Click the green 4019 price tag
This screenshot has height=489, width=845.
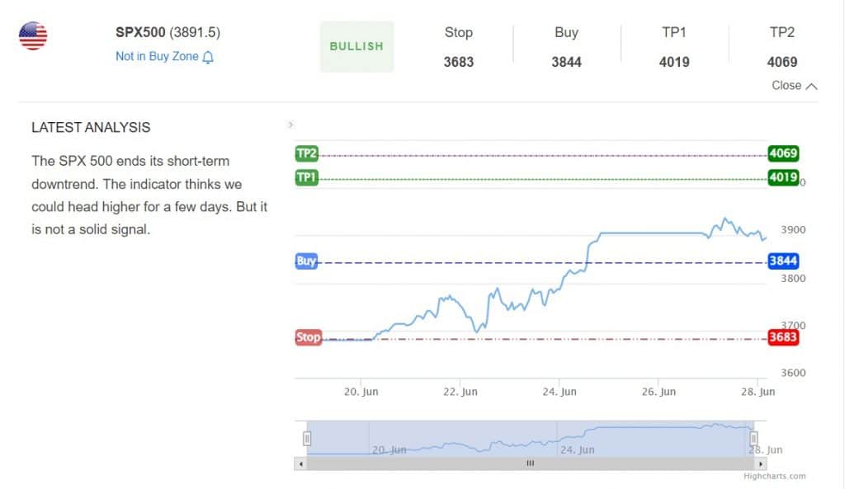pos(783,177)
